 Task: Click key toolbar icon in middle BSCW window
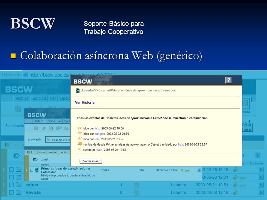coord(44,128)
